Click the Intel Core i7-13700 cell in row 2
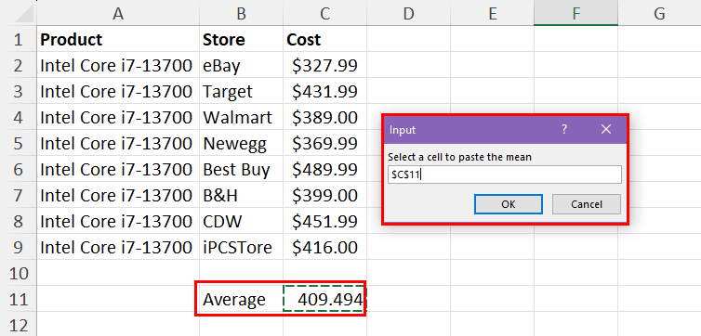Screen dimensions: 701x336 click(118, 65)
